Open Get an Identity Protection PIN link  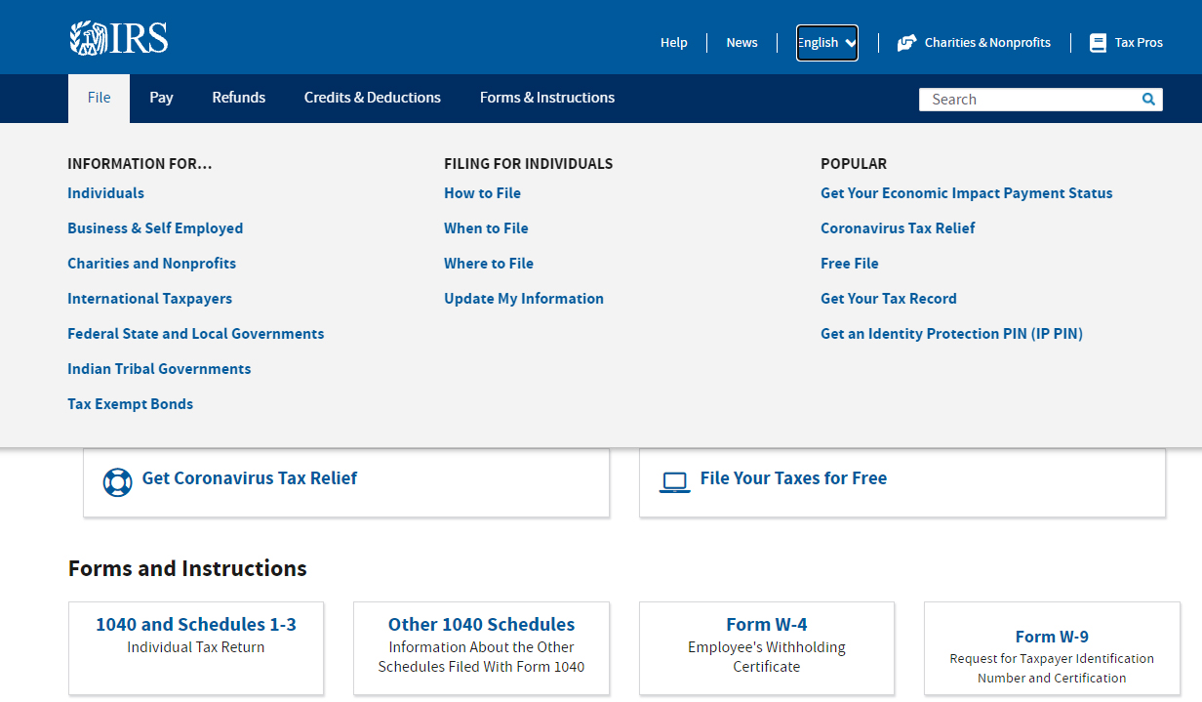pos(951,334)
